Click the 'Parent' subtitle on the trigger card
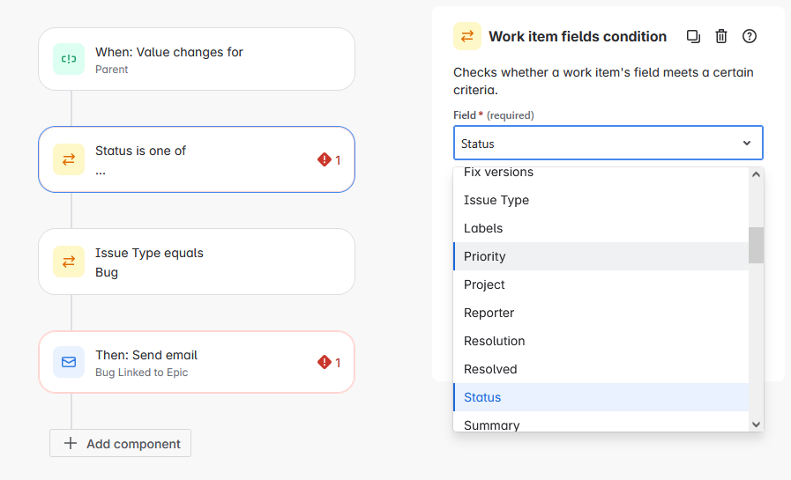 111,70
